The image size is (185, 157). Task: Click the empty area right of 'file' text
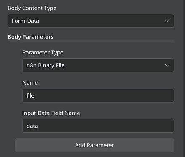[x=104, y=95]
